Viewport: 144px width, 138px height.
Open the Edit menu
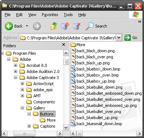click(x=19, y=15)
